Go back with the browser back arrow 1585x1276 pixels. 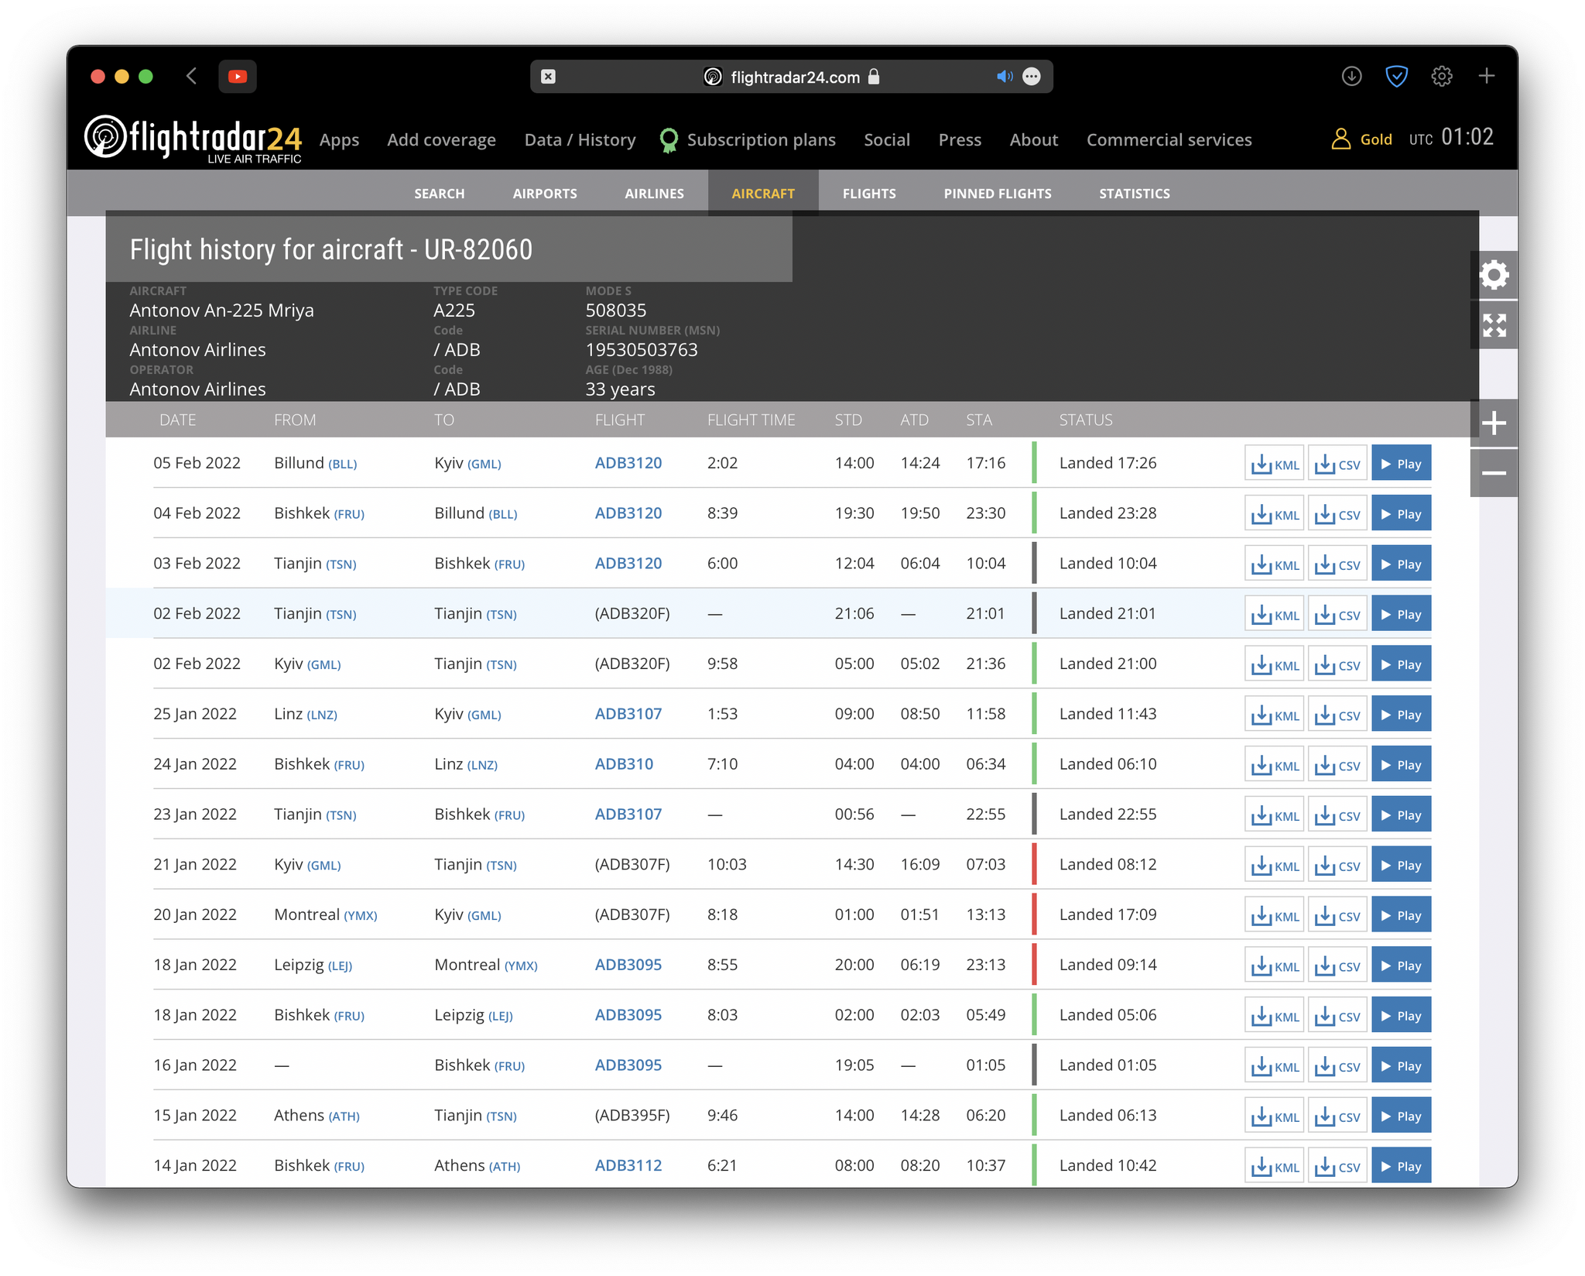pos(192,76)
